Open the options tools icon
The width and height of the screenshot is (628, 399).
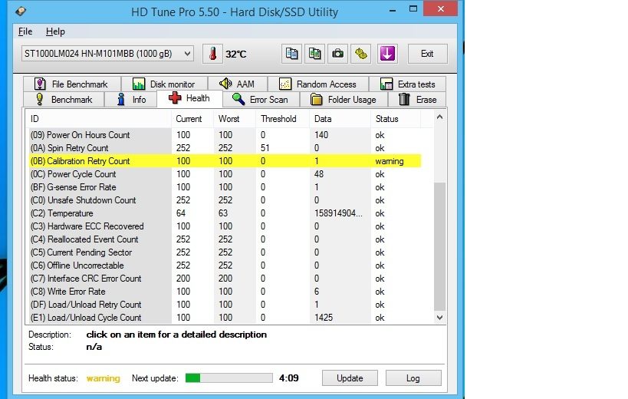pyautogui.click(x=361, y=53)
